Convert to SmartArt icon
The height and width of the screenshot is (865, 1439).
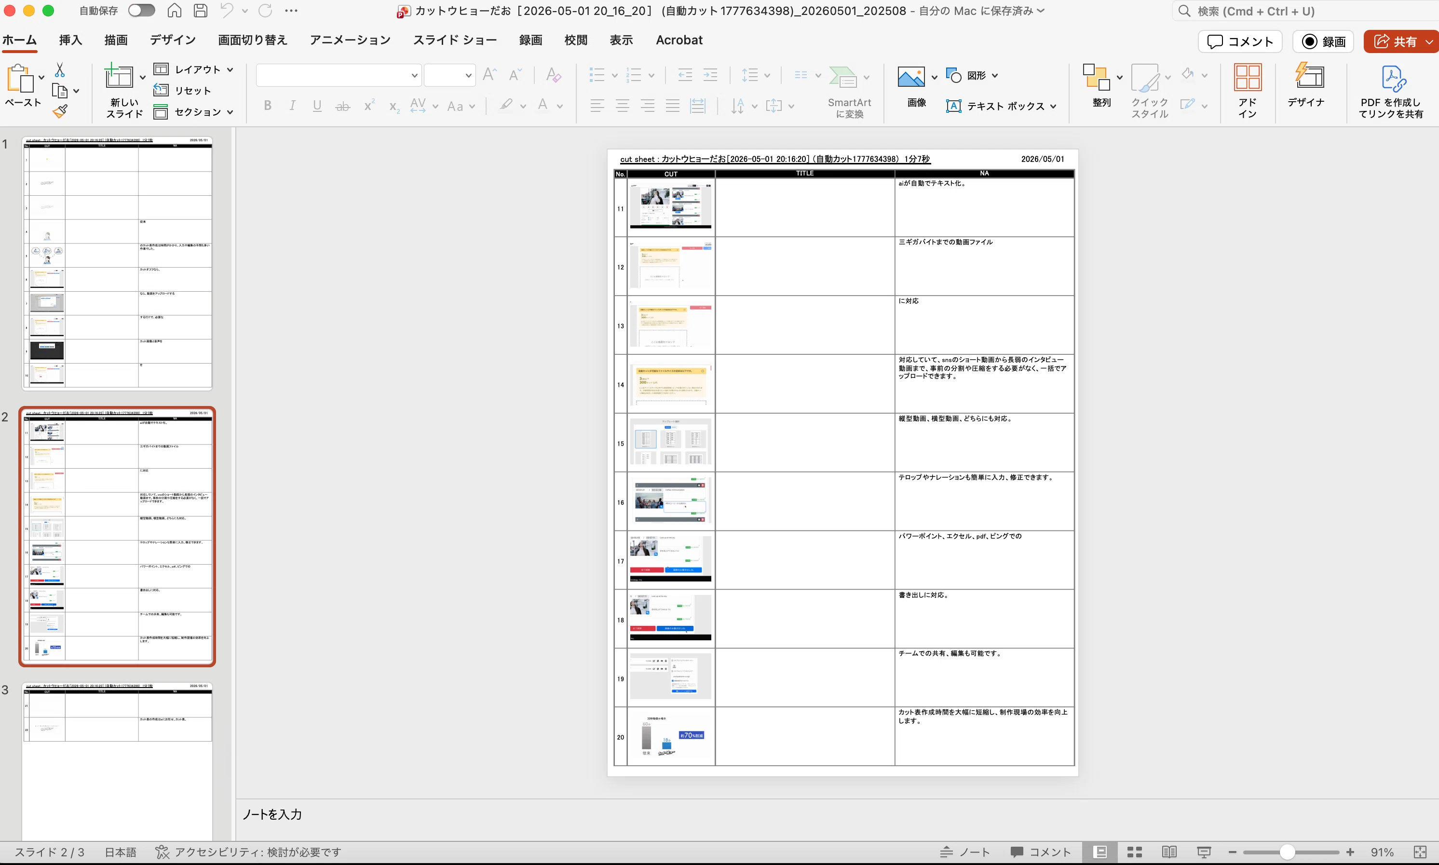(x=843, y=77)
